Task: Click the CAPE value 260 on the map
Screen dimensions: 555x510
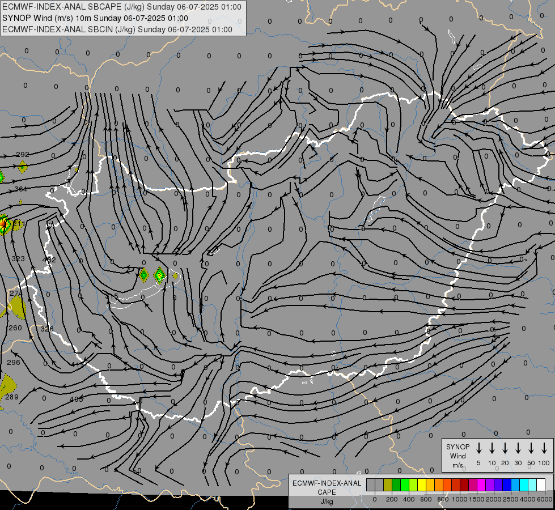Action: (15, 328)
